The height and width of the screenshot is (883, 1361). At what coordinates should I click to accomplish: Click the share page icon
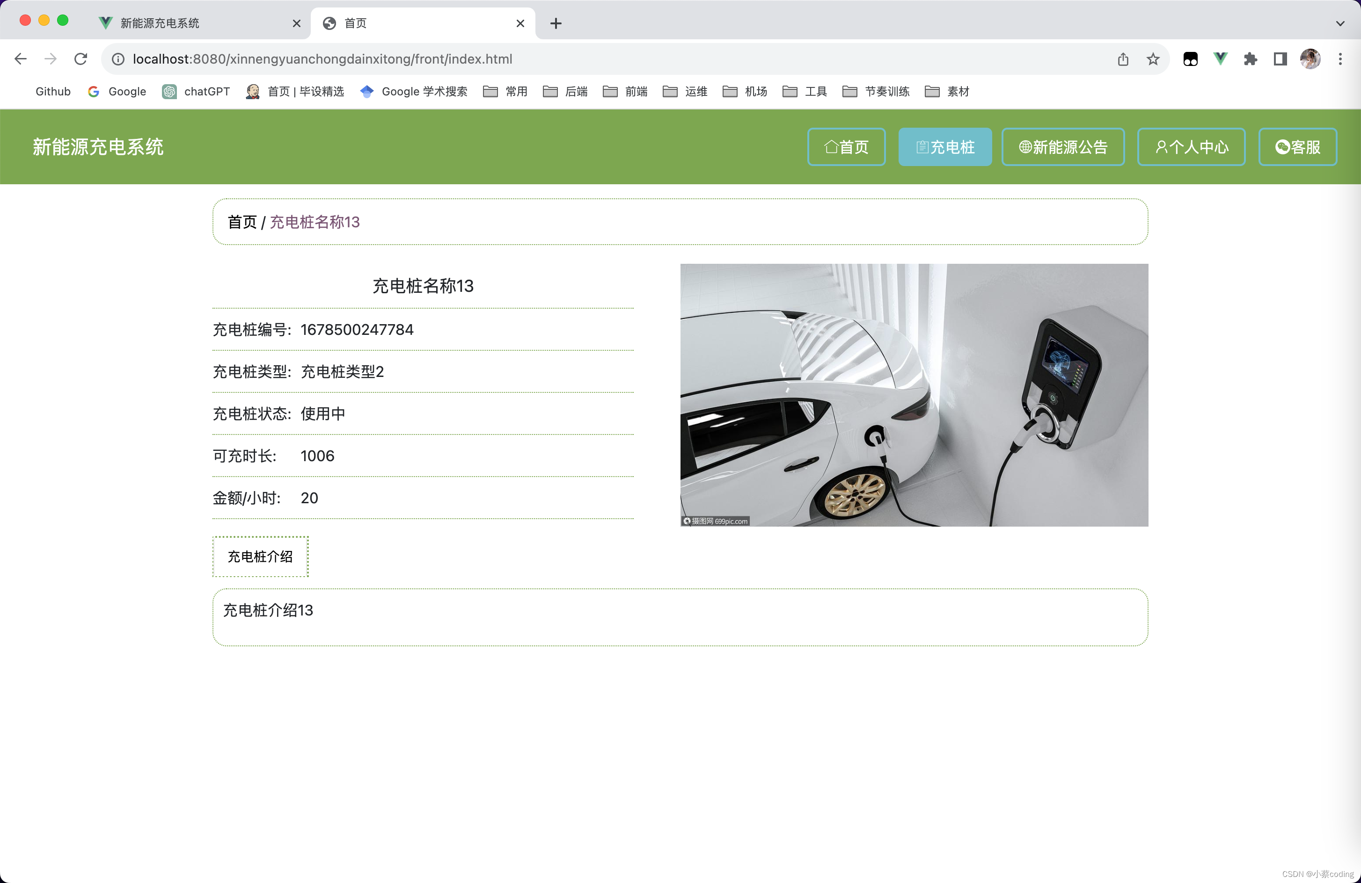point(1123,59)
